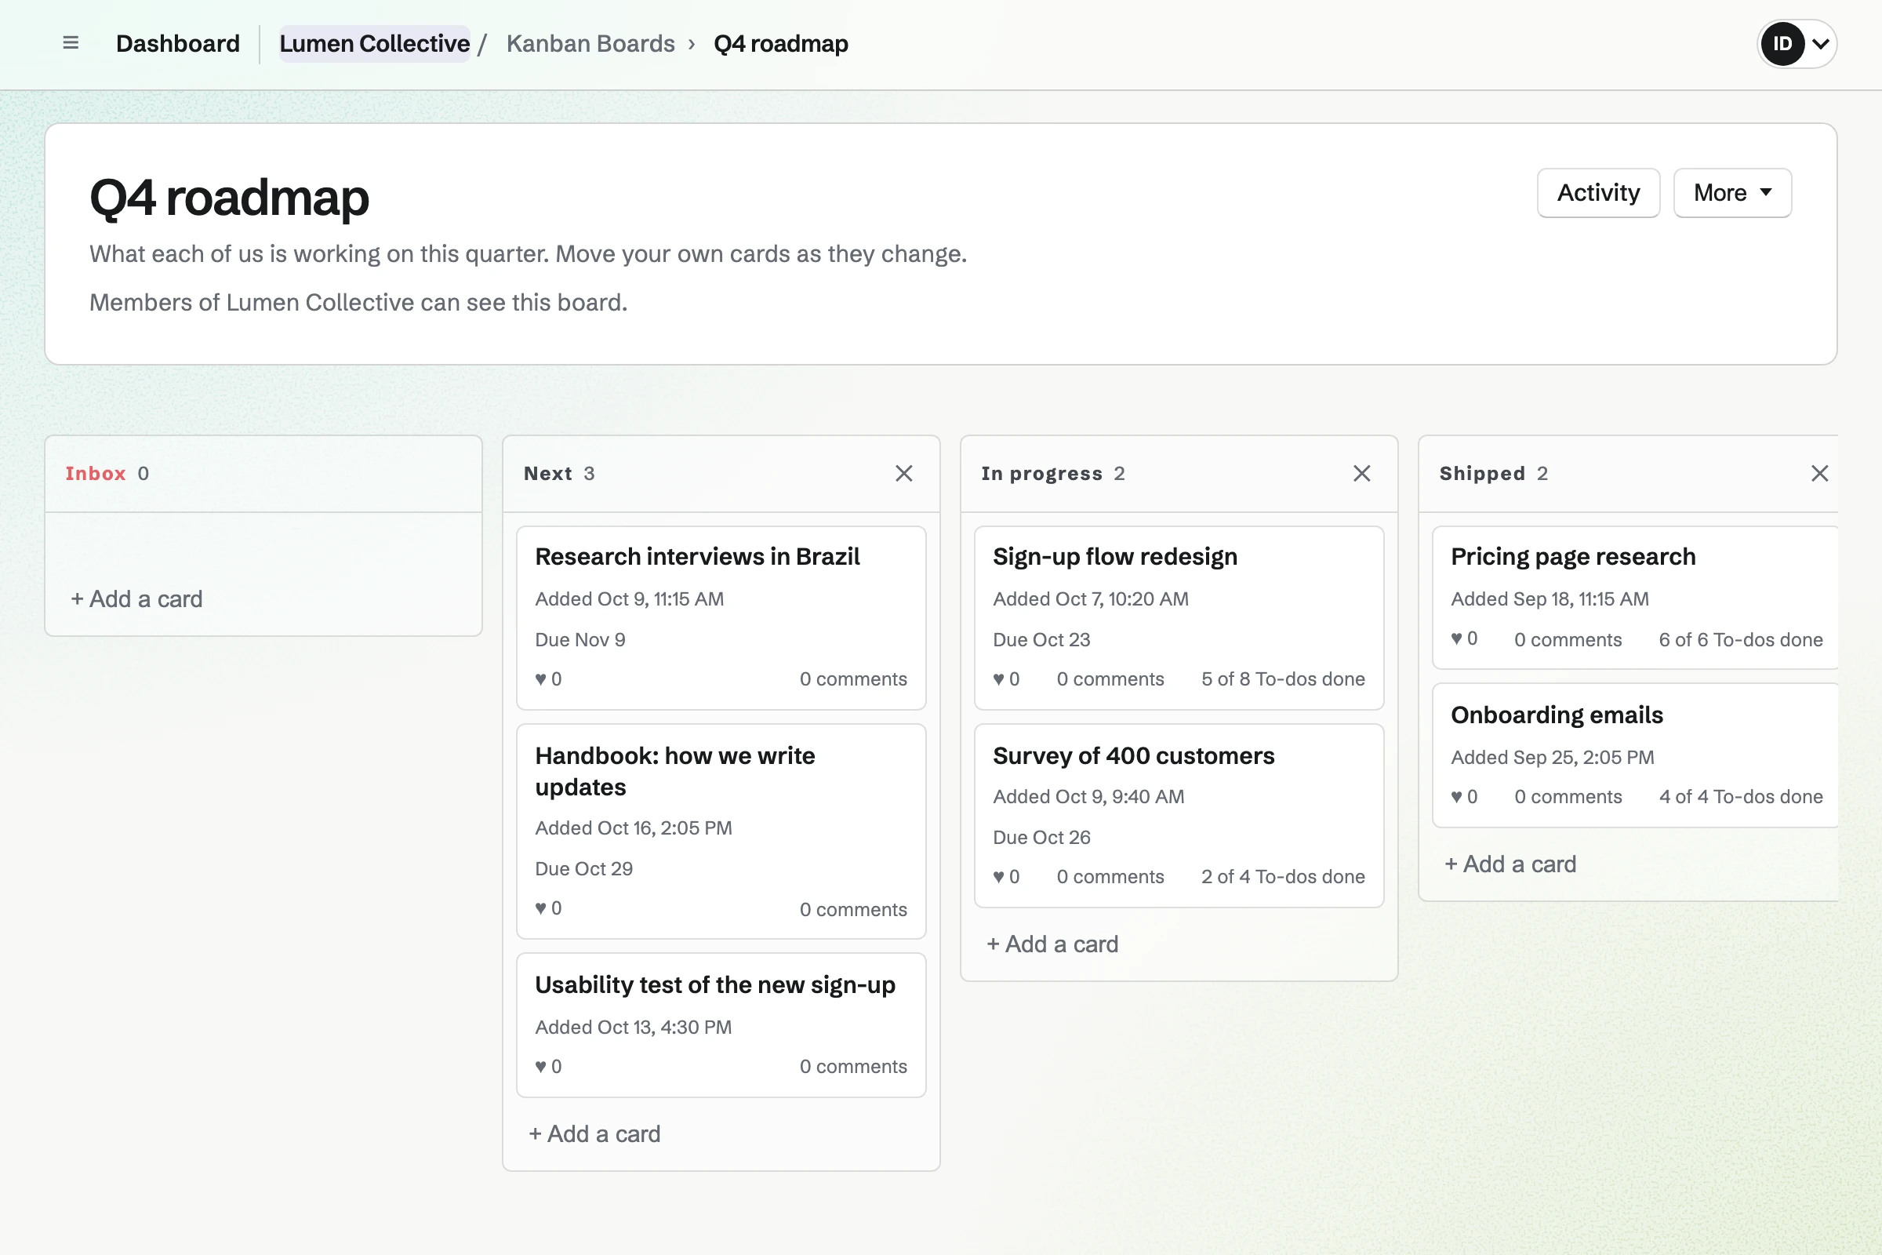Image resolution: width=1882 pixels, height=1255 pixels.
Task: Open Usability test of the new sign-up
Action: [714, 984]
